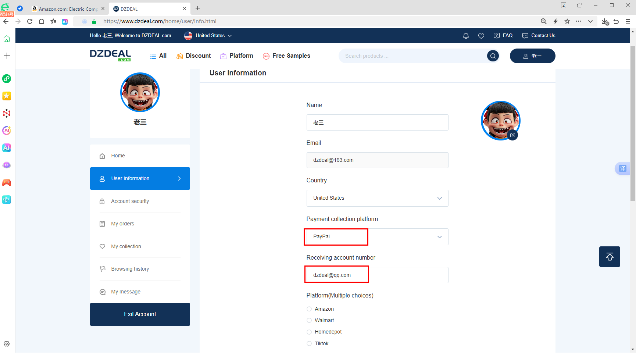Click the back-to-top arrow button

point(610,257)
